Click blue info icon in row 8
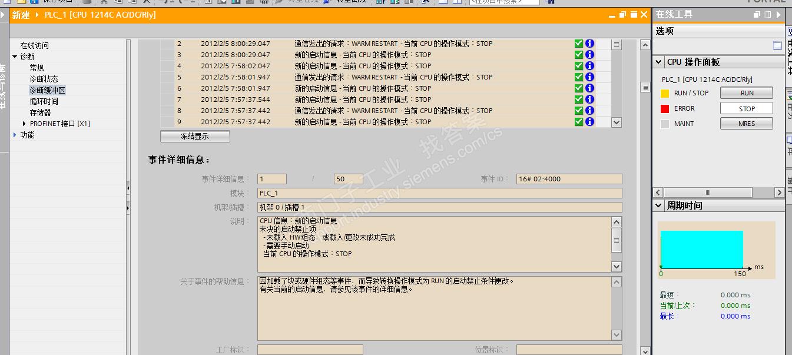Image resolution: width=792 pixels, height=355 pixels. [589, 111]
